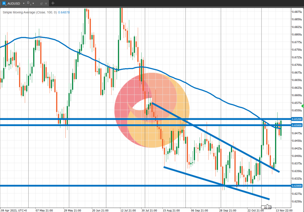
Task: Click the 0.6400 value on the price axis
Action: click(297, 156)
